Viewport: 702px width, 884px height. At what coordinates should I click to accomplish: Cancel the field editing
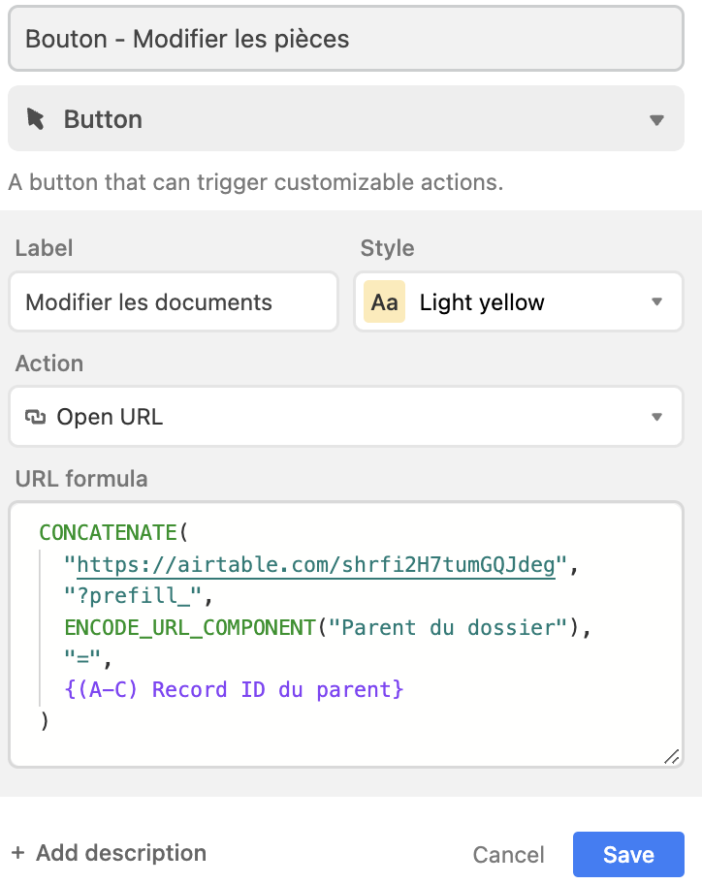509,855
